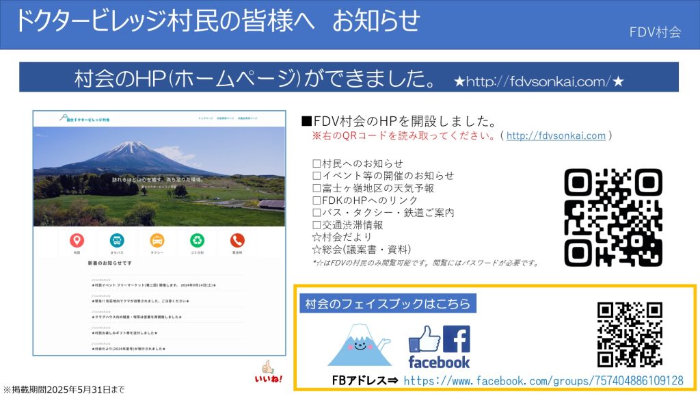Click the smiling Mt. Fuji mascot
This screenshot has width=700, height=394.
pyautogui.click(x=360, y=345)
